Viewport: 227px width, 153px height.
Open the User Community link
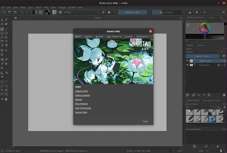pyautogui.click(x=83, y=108)
